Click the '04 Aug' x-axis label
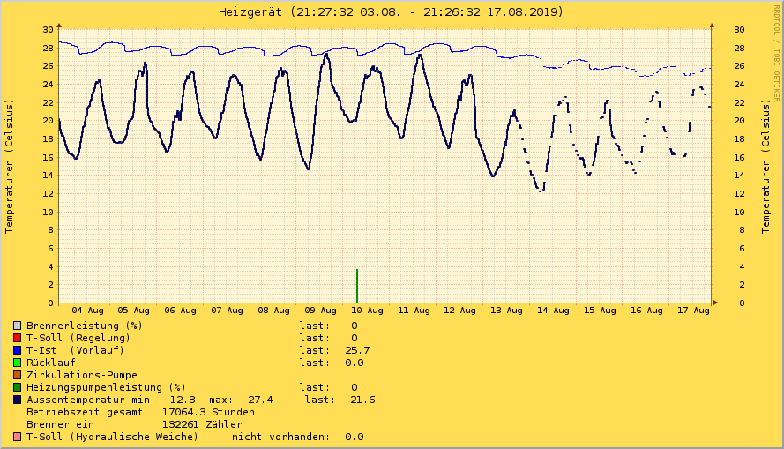Screen dimensions: 784x449 point(87,311)
